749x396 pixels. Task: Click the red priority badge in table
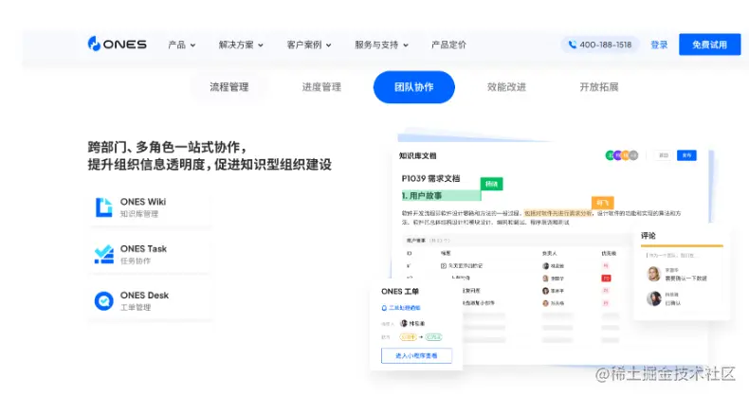pos(606,279)
